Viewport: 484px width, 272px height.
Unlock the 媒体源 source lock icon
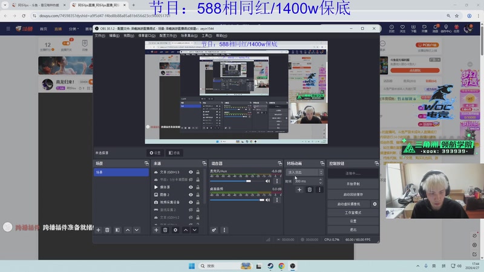click(x=198, y=187)
